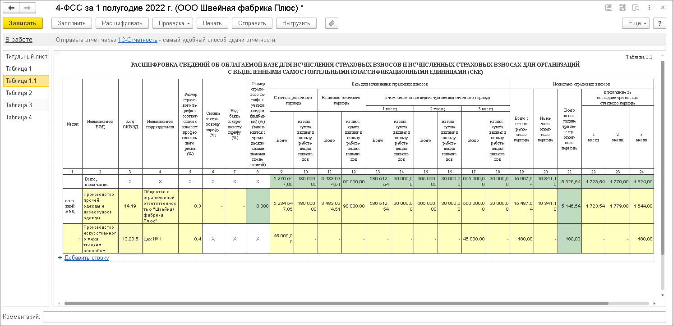The image size is (673, 326).
Task: Switch to Таблица 2 section
Action: point(26,93)
